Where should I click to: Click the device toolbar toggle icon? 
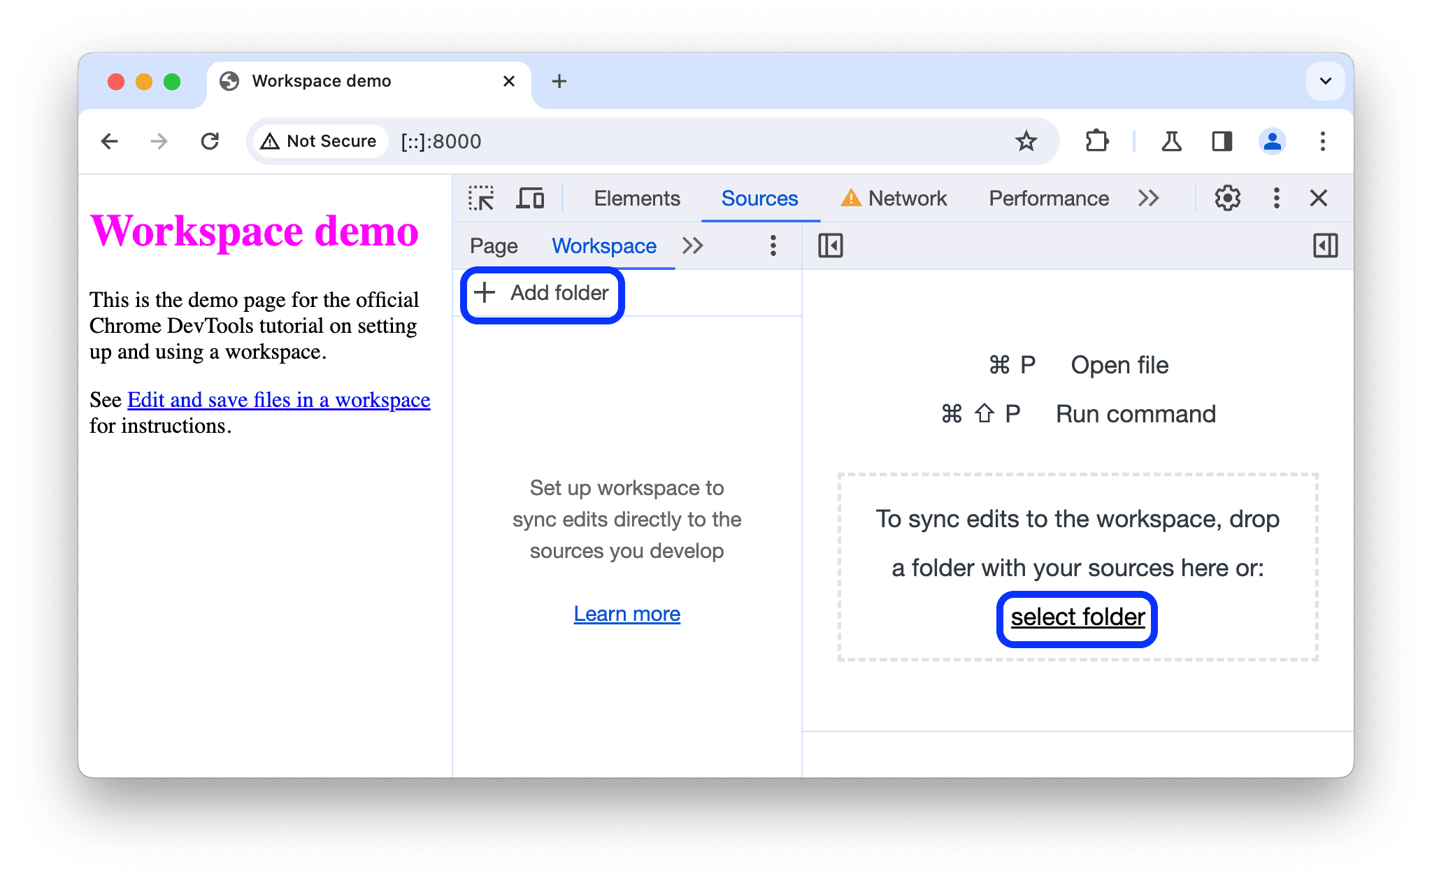point(531,197)
